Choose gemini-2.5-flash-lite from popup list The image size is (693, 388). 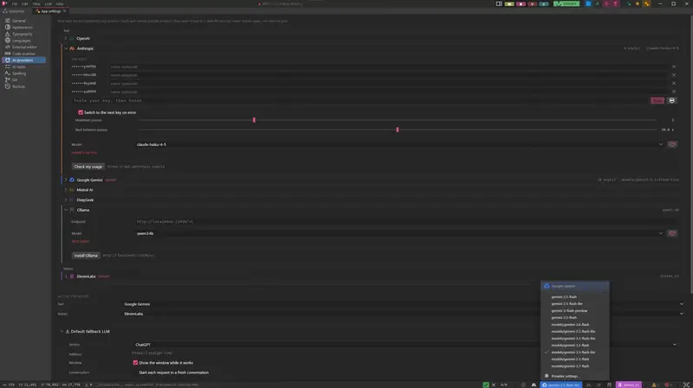coord(567,304)
